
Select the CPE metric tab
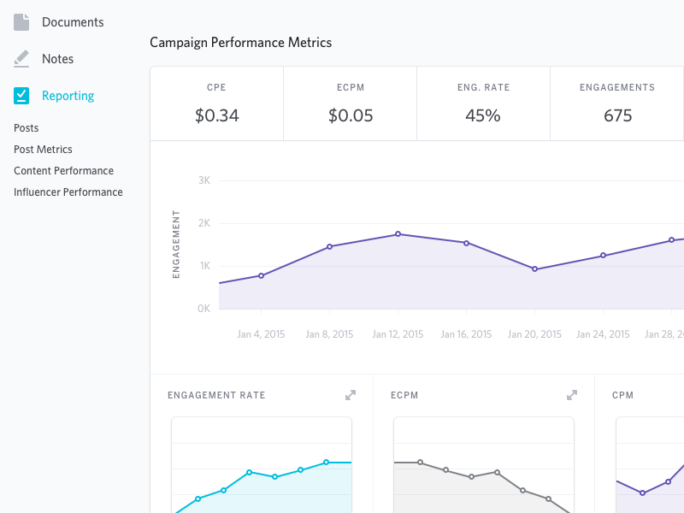(x=216, y=103)
